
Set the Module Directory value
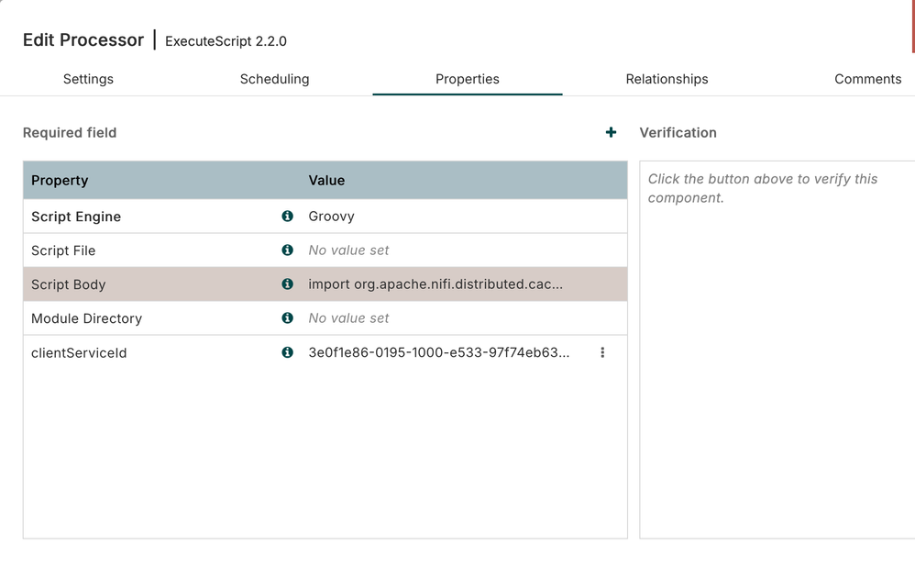[x=348, y=318]
